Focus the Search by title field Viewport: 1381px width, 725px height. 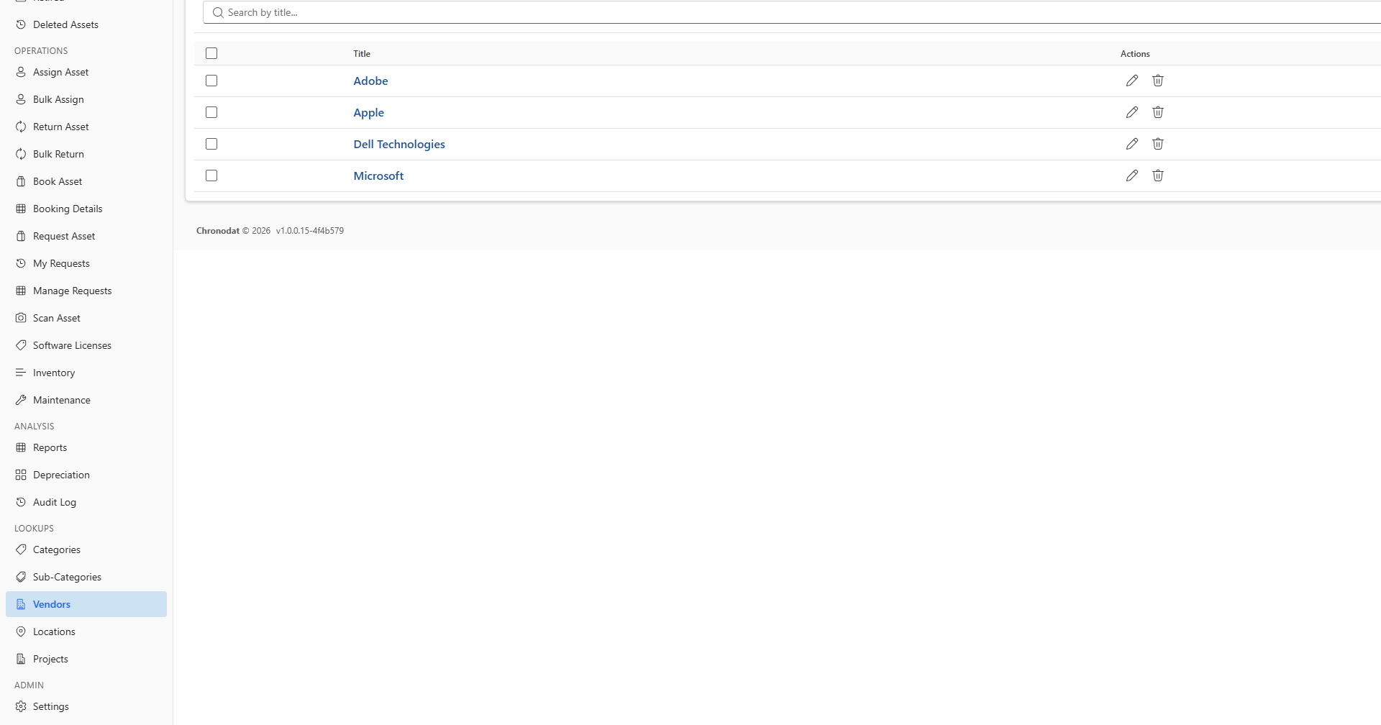click(x=791, y=12)
